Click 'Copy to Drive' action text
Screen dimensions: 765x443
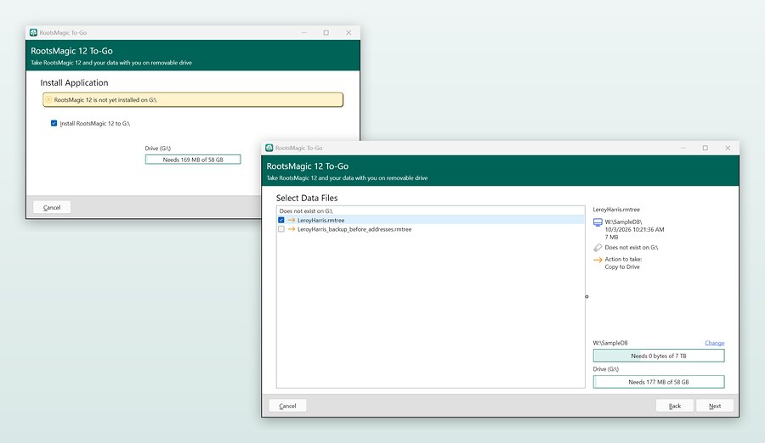tap(622, 267)
